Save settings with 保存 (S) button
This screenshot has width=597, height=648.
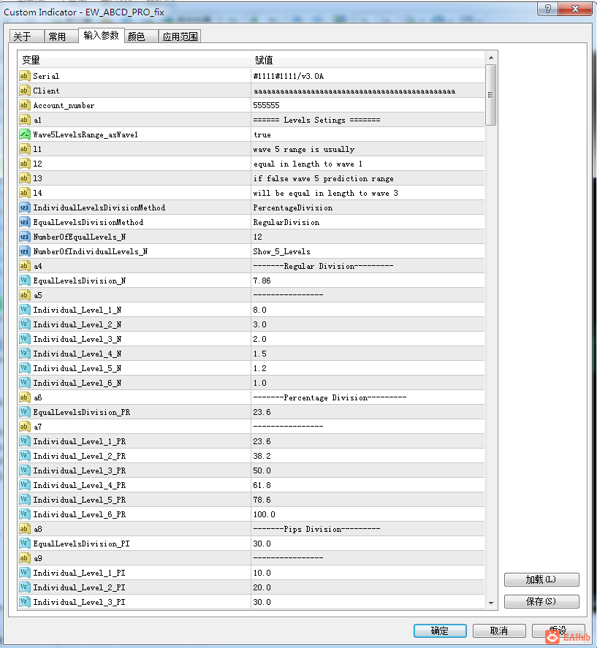pos(541,601)
